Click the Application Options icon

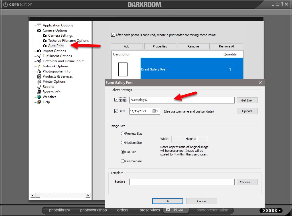pos(39,25)
